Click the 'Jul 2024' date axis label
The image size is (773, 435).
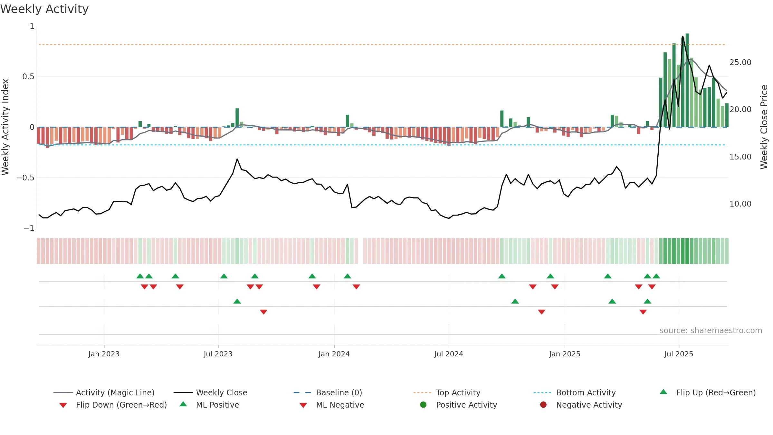point(449,354)
